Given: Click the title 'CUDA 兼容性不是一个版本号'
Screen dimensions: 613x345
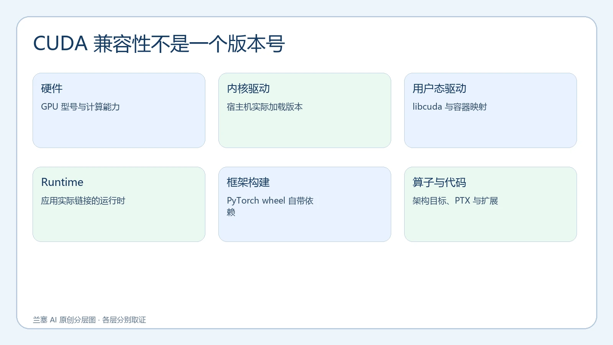Looking at the screenshot, I should (159, 44).
